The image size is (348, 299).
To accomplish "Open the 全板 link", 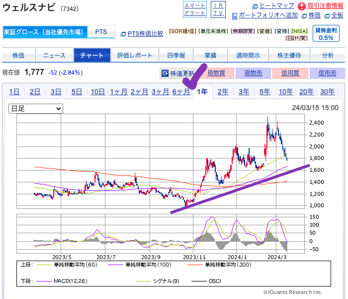I will [338, 15].
